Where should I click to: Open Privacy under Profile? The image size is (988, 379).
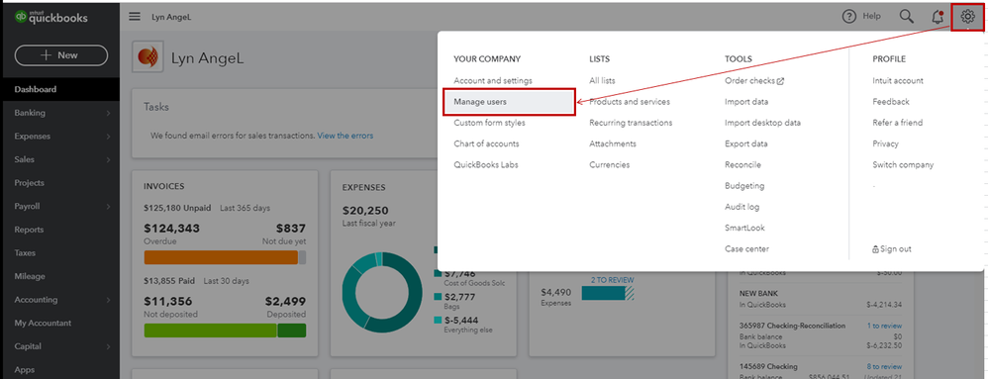tap(885, 143)
